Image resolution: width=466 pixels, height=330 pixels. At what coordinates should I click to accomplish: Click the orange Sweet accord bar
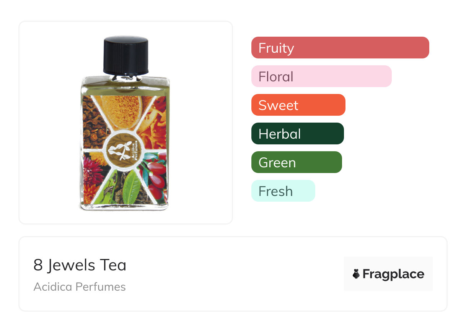tap(298, 105)
